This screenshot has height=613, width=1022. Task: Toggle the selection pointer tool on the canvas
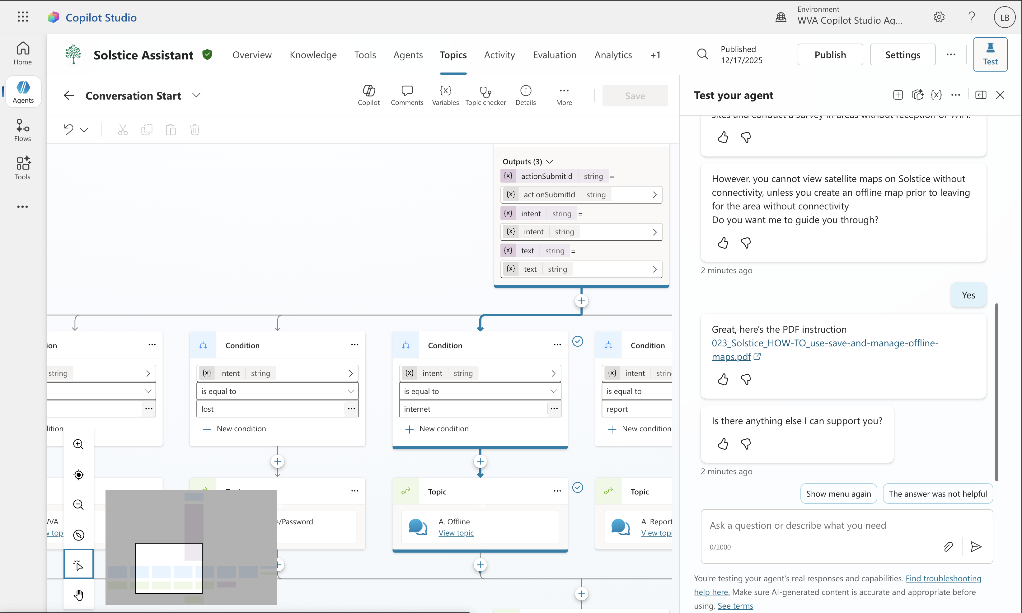[78, 564]
